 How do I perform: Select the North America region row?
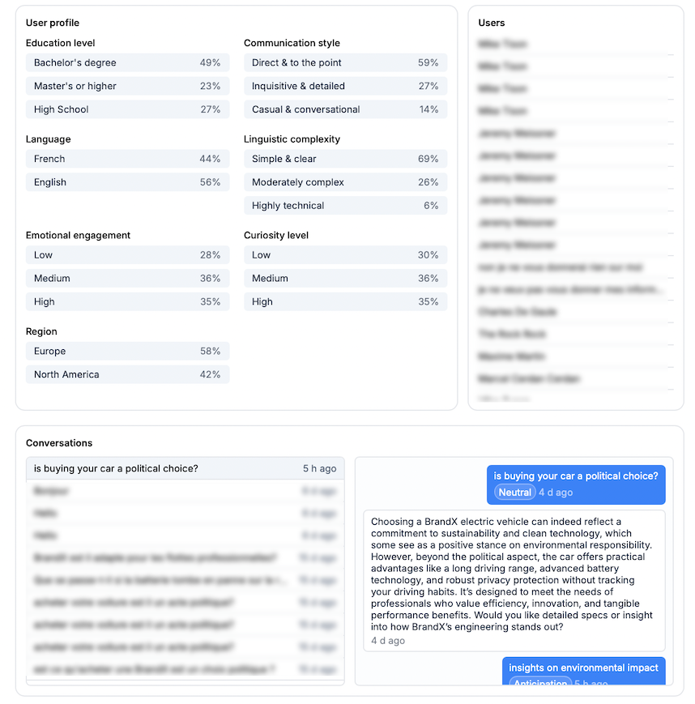click(x=127, y=375)
